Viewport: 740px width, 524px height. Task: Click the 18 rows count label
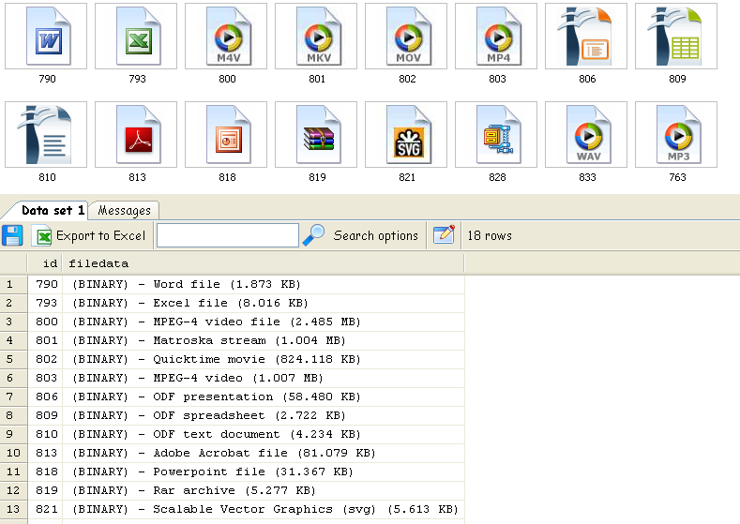pyautogui.click(x=490, y=235)
